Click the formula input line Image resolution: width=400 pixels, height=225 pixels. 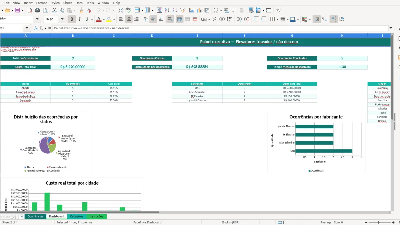click(220, 28)
